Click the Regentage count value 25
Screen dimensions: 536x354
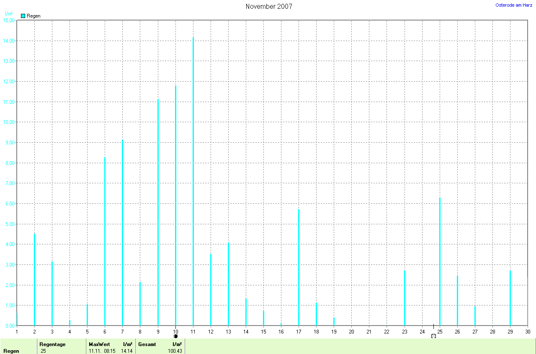43,351
